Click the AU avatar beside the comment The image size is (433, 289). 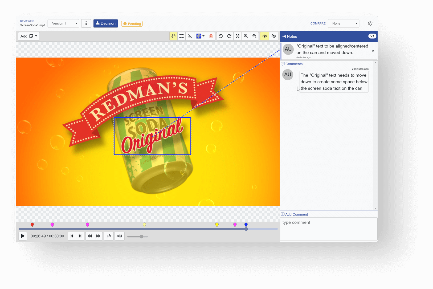(x=288, y=75)
